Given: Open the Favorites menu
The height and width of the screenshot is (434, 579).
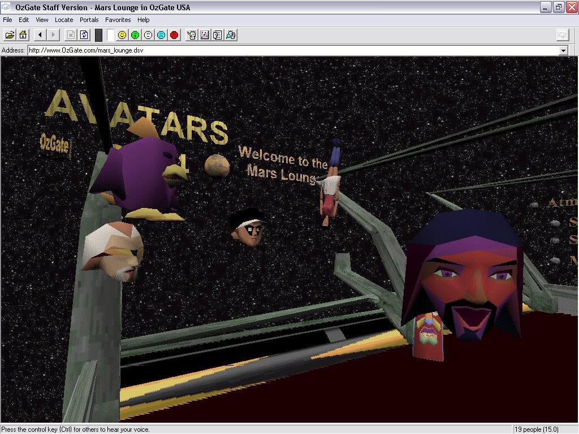Looking at the screenshot, I should click(x=118, y=20).
